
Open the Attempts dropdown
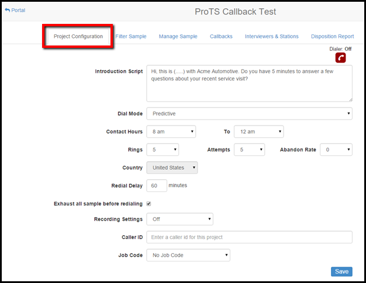250,150
